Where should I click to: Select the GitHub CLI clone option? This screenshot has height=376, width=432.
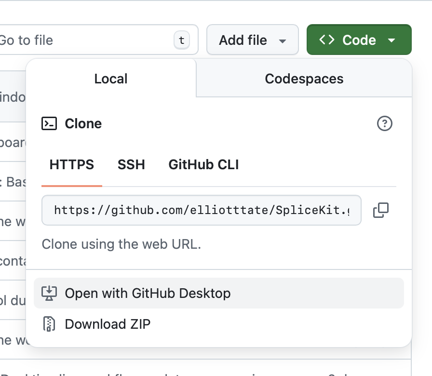[x=203, y=165]
